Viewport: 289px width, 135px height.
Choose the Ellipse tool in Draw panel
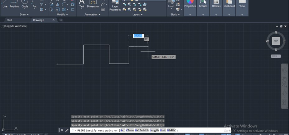pyautogui.click(x=41, y=4)
